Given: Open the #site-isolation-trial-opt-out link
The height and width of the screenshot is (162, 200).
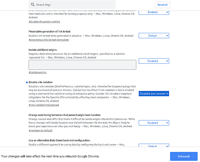Looking at the screenshot, I should click(44, 105).
